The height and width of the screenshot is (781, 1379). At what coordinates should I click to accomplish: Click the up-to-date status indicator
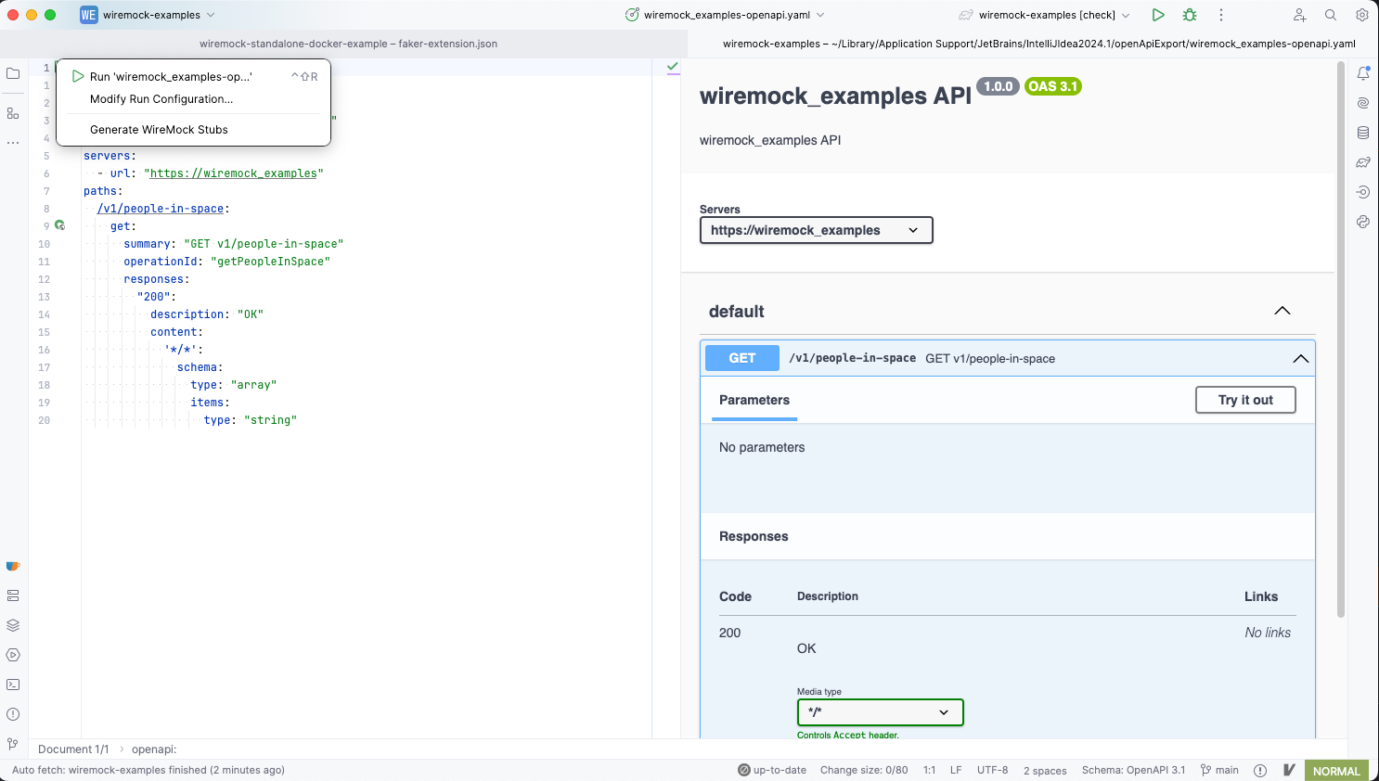[772, 770]
